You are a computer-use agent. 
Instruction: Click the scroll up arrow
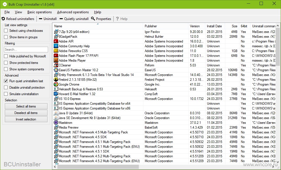coord(278,26)
